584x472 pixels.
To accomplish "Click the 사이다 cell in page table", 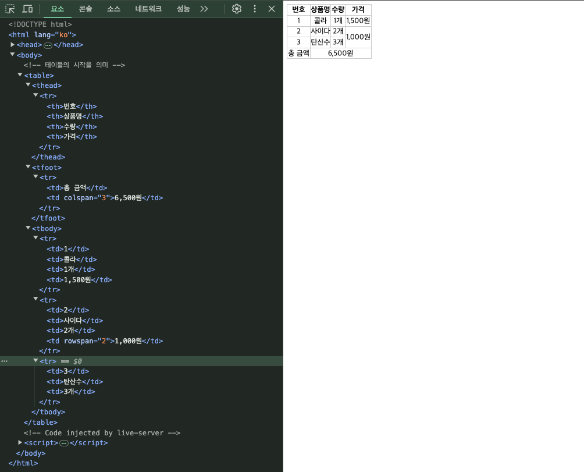I will (321, 31).
